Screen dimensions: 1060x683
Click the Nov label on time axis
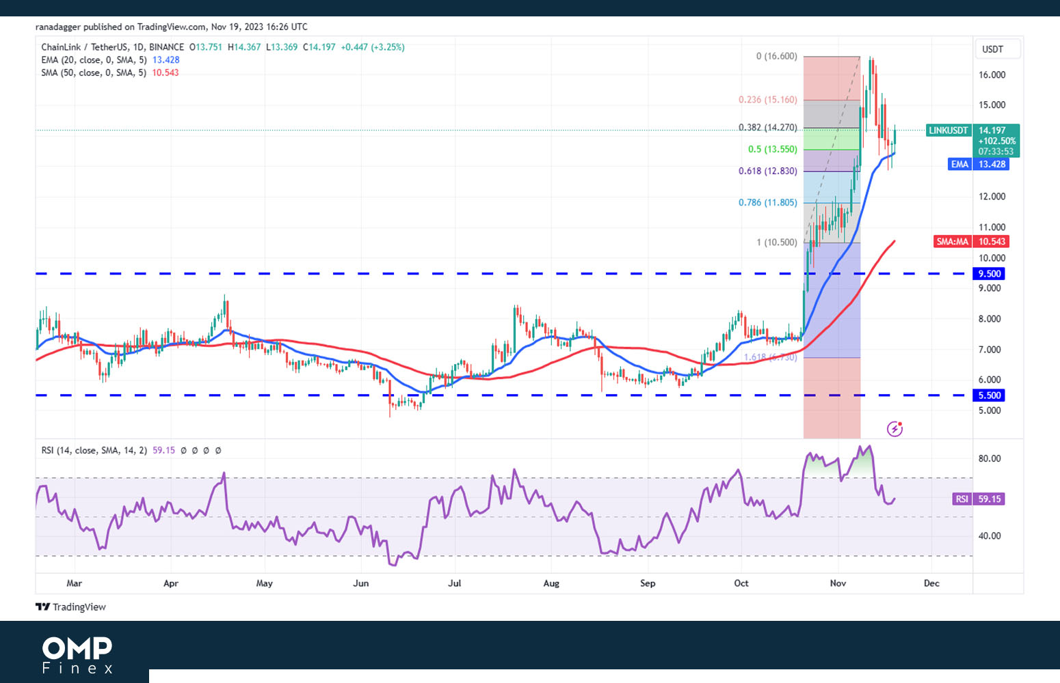coord(838,583)
